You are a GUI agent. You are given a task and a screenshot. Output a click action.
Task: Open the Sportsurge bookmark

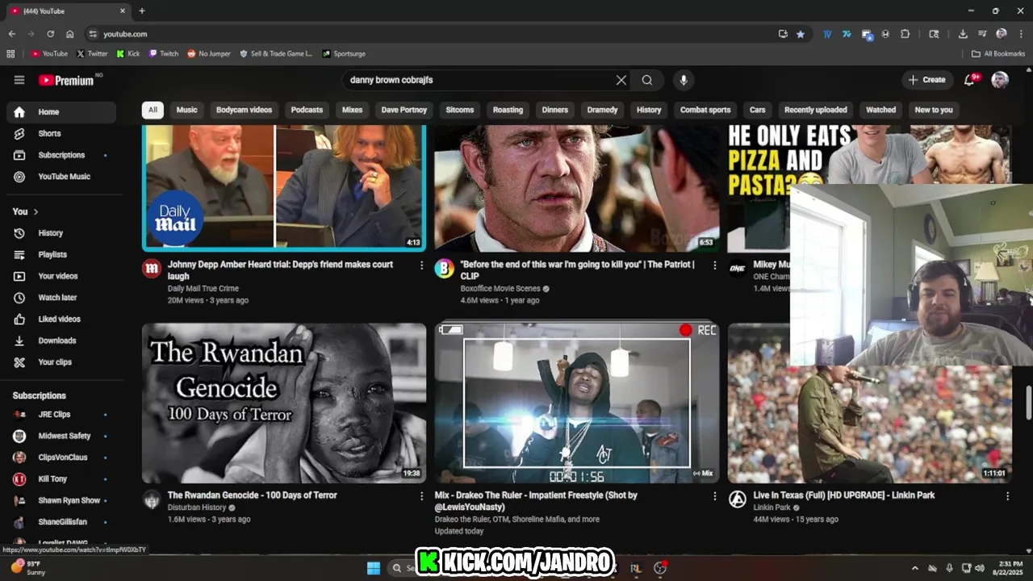click(x=344, y=53)
